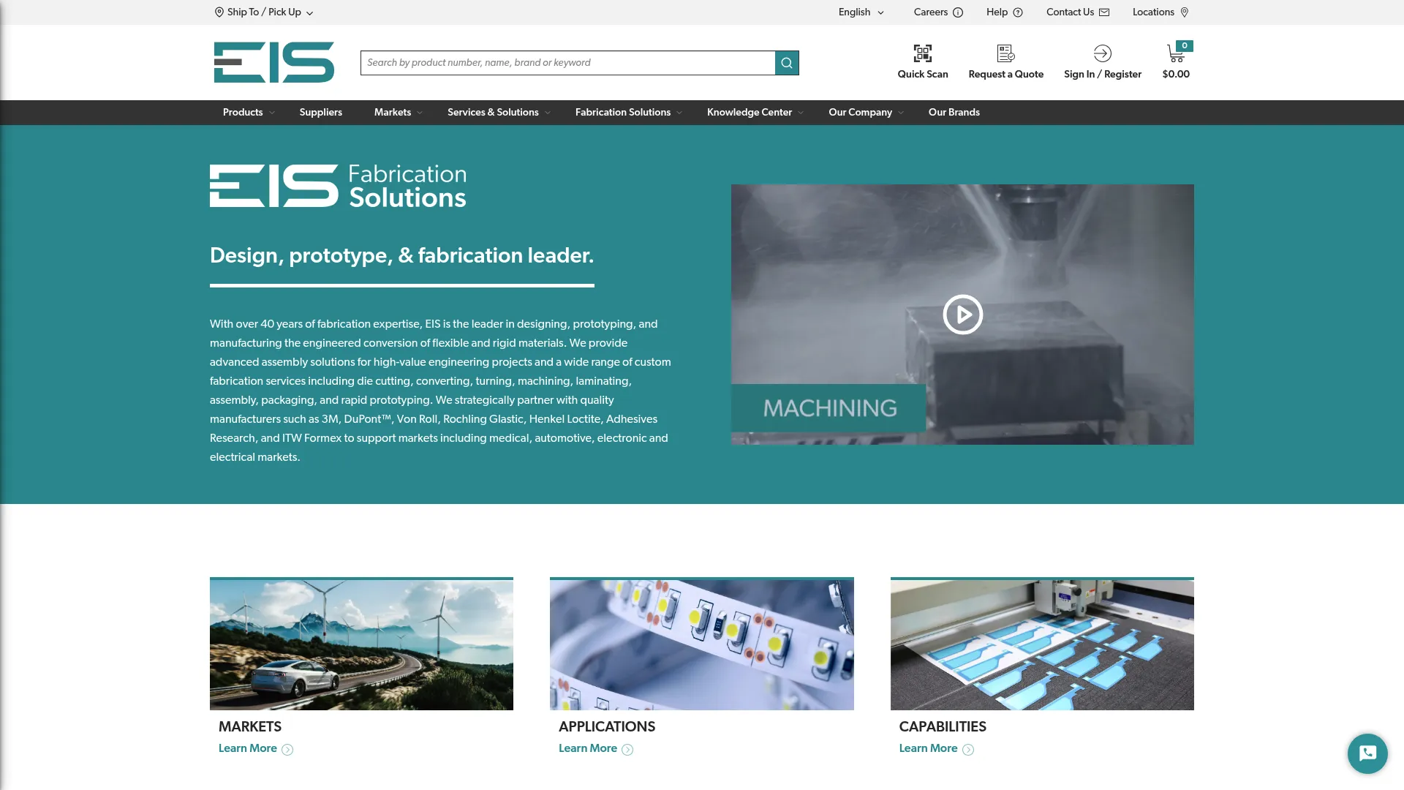Expand the Fabrication Solutions chevron
This screenshot has width=1404, height=790.
679,113
